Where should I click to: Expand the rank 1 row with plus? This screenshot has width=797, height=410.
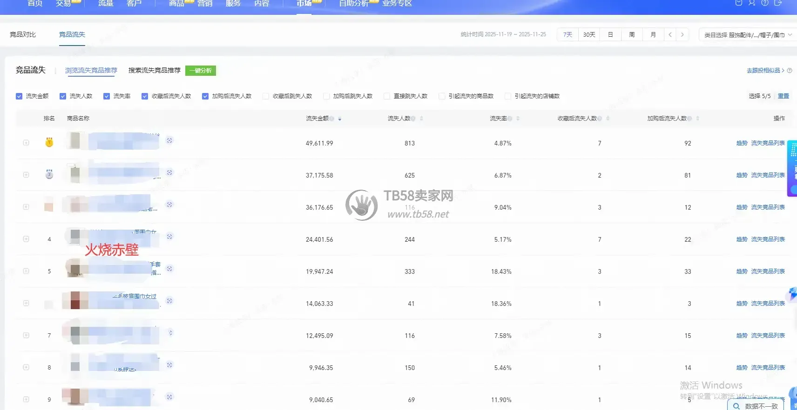[x=26, y=143]
